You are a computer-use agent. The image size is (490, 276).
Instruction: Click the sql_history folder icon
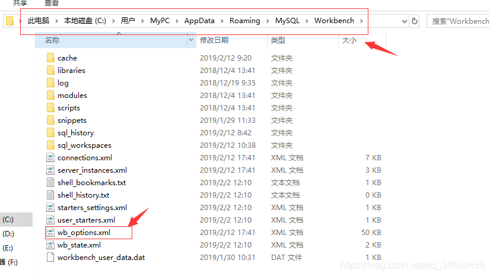pos(50,133)
